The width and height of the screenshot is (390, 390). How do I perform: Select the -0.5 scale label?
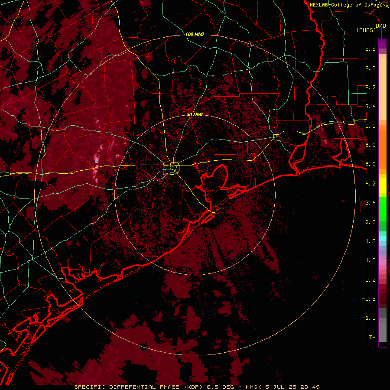click(369, 299)
